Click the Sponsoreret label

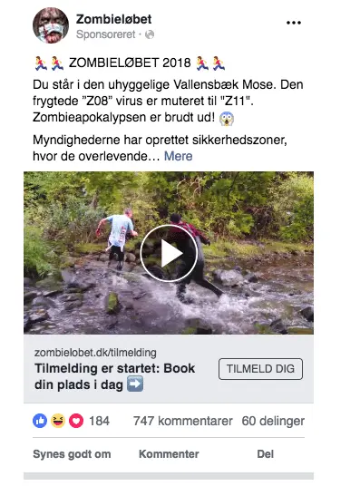click(x=106, y=34)
